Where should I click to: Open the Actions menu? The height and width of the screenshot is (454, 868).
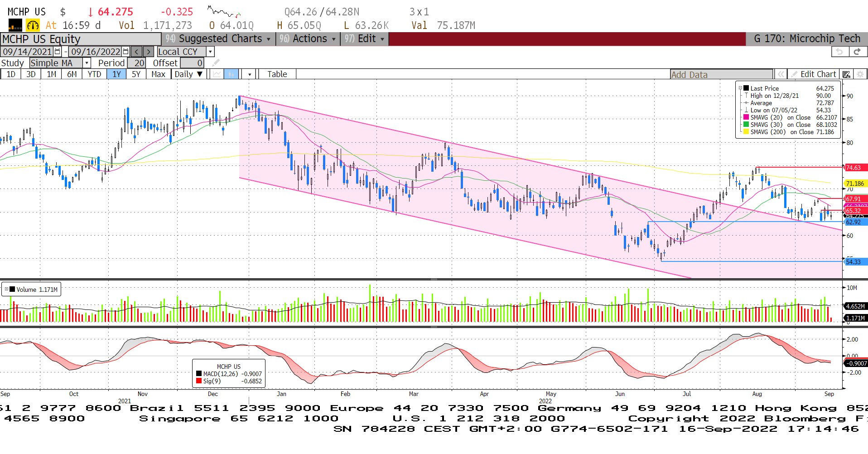[x=308, y=39]
